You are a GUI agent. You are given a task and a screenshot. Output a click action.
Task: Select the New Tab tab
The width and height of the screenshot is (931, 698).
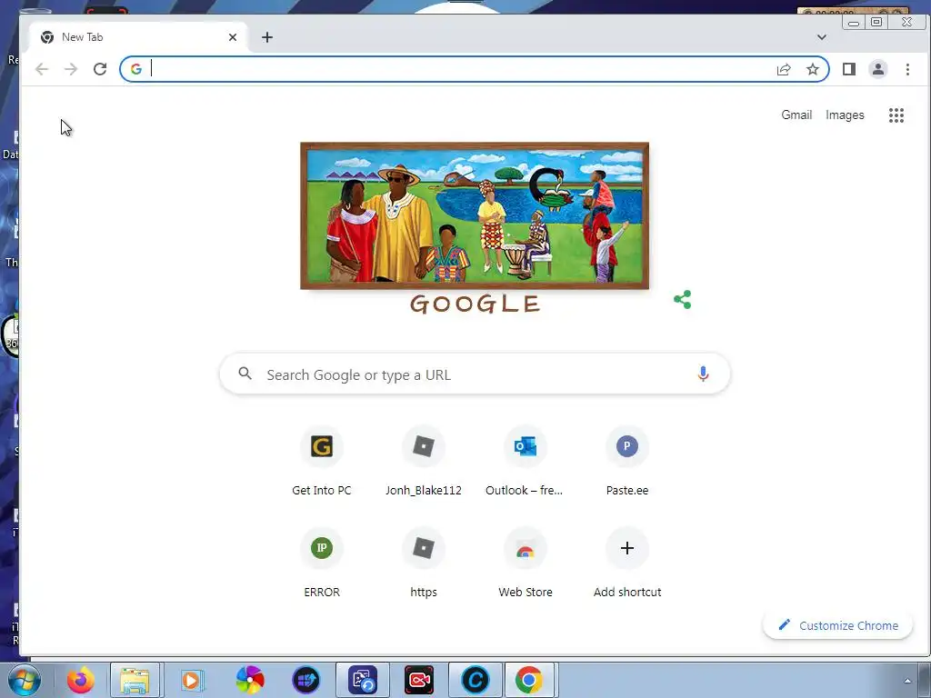point(139,37)
